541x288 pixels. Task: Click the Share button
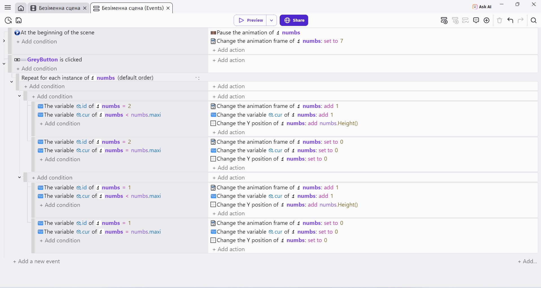click(294, 20)
